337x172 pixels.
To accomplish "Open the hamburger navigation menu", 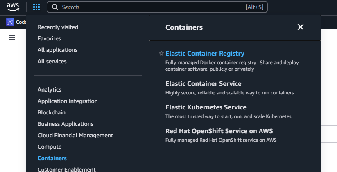I will point(12,38).
